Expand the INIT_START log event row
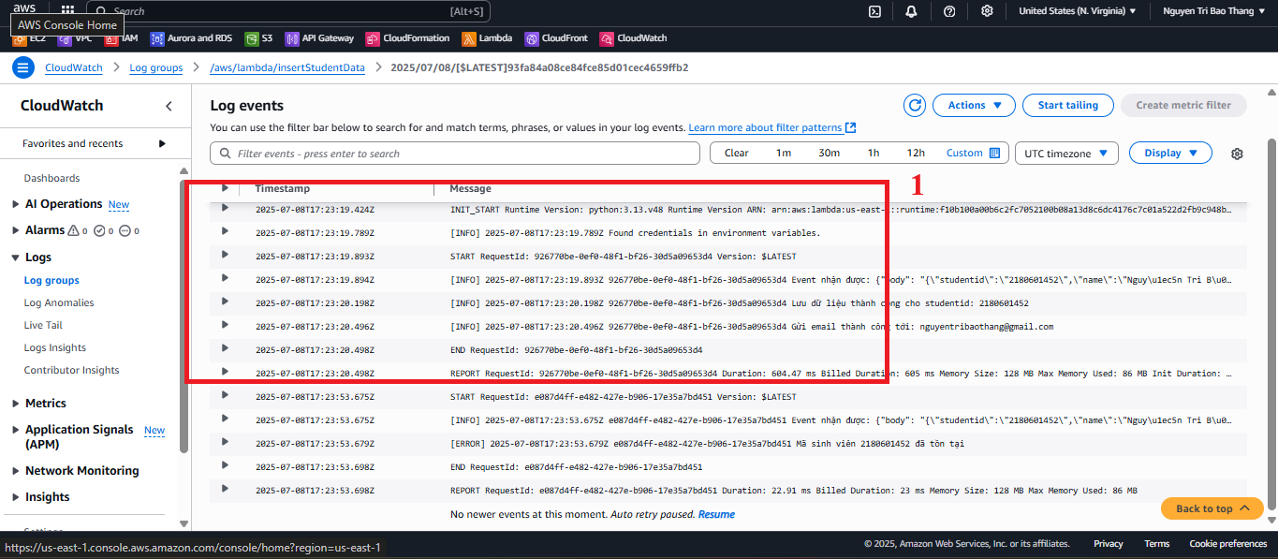Viewport: 1278px width, 559px height. click(x=225, y=208)
